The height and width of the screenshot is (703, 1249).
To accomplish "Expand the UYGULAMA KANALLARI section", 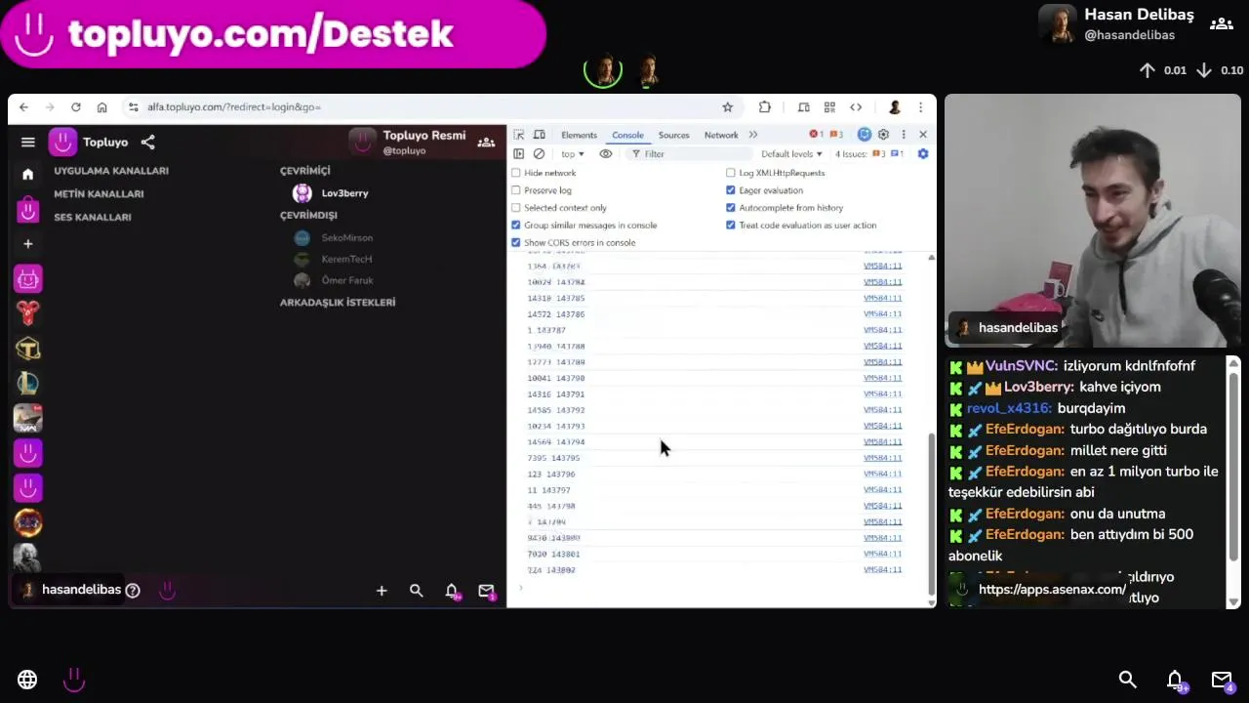I will click(x=111, y=171).
